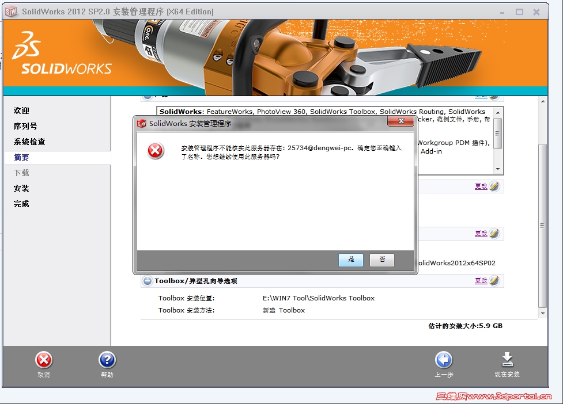Click 估计的安装大小:5.9 GB text
Screen dimensions: 563x404
coord(466,326)
